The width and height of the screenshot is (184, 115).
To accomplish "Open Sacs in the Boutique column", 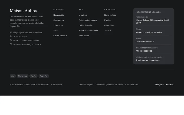I will tap(55, 31).
